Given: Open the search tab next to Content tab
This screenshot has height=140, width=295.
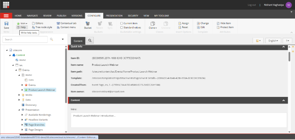Looking at the screenshot, I should pyautogui.click(x=90, y=40).
